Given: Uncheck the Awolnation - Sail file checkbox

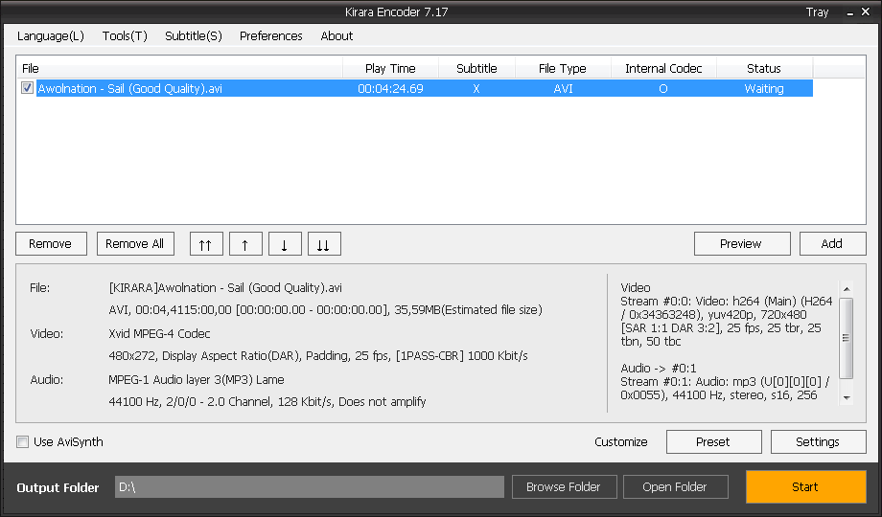Looking at the screenshot, I should tap(27, 88).
